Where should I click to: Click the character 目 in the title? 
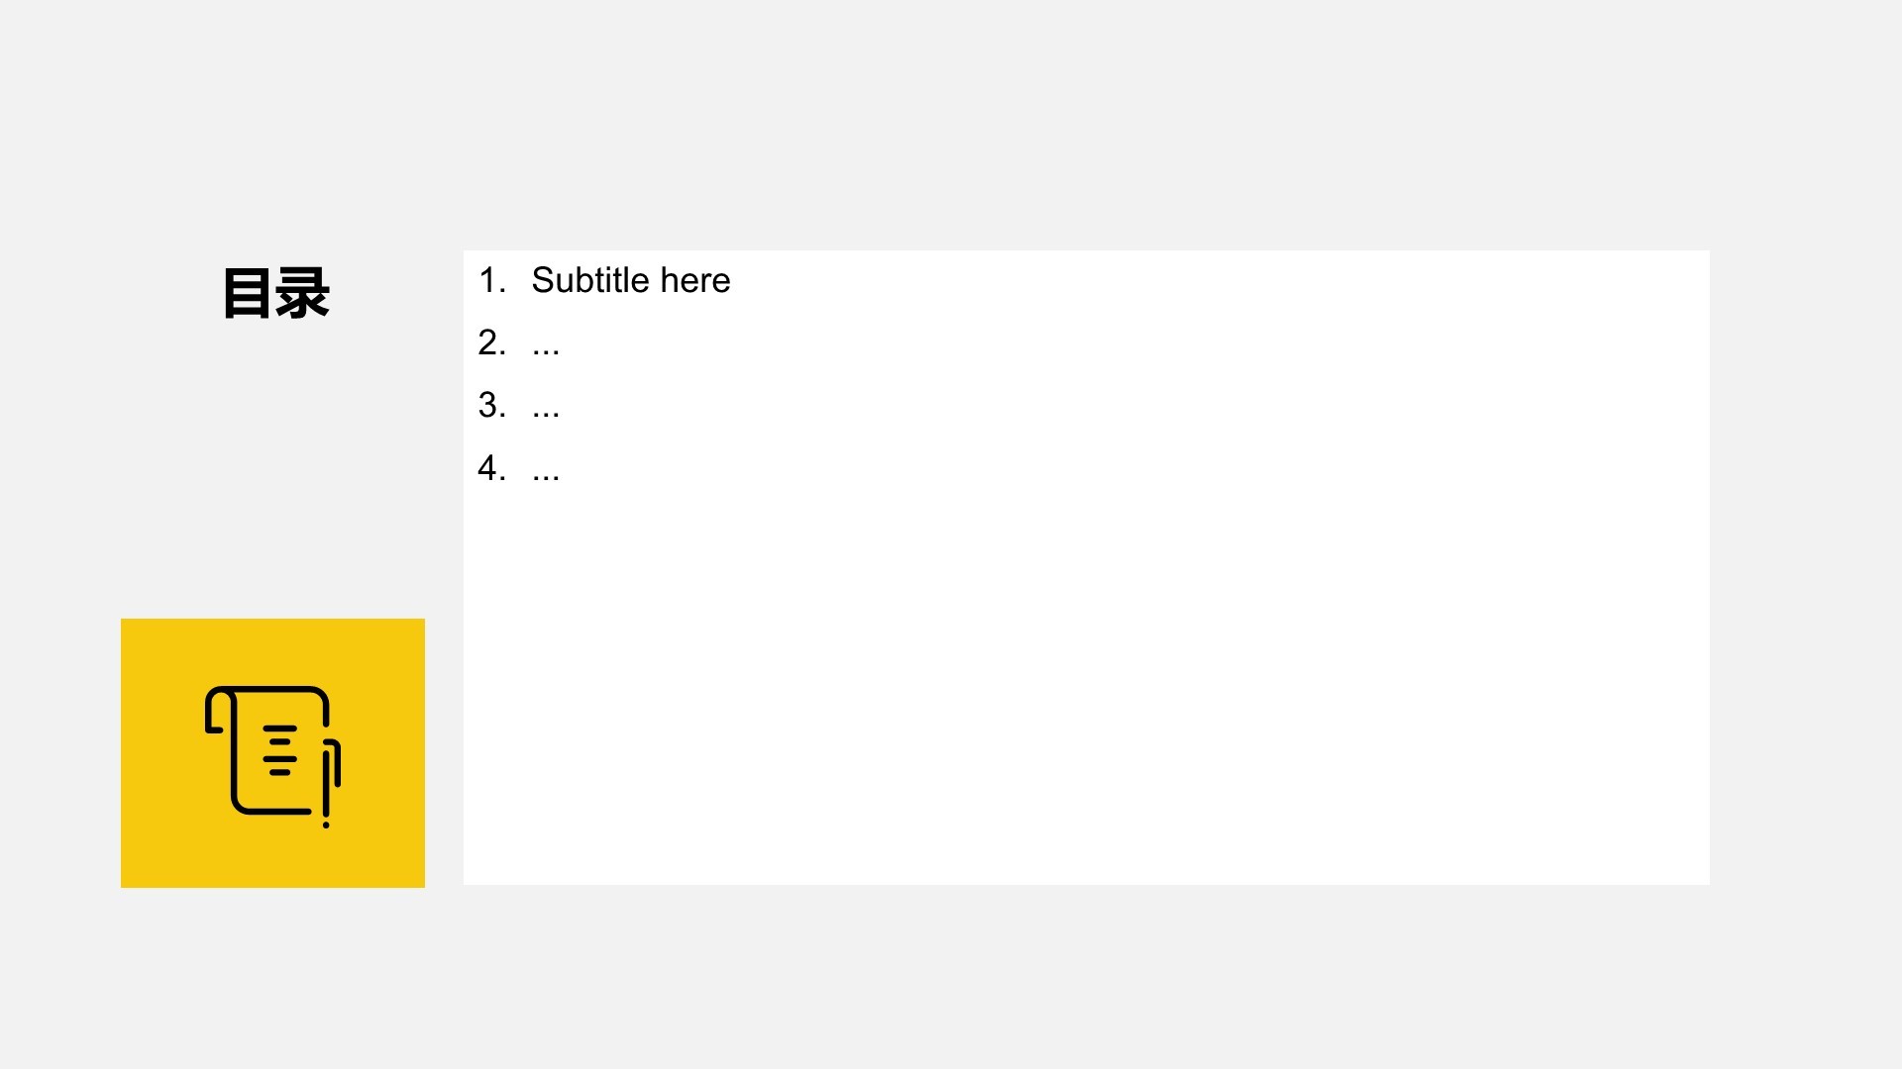pos(247,293)
